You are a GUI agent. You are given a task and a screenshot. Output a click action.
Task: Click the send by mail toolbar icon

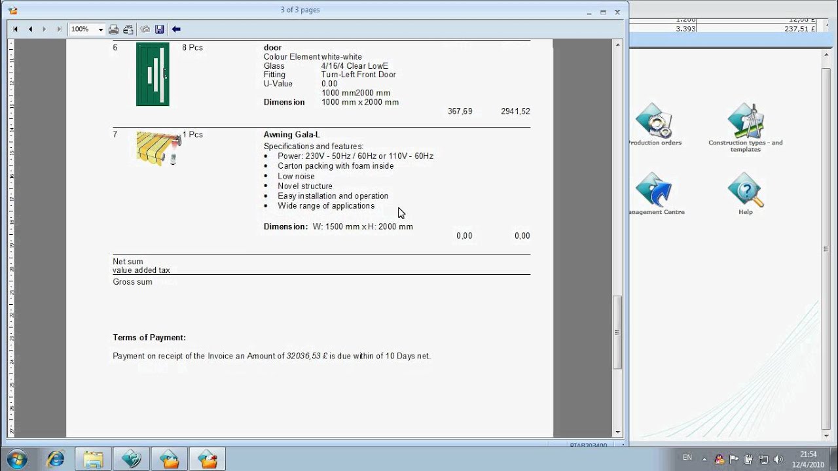(145, 29)
